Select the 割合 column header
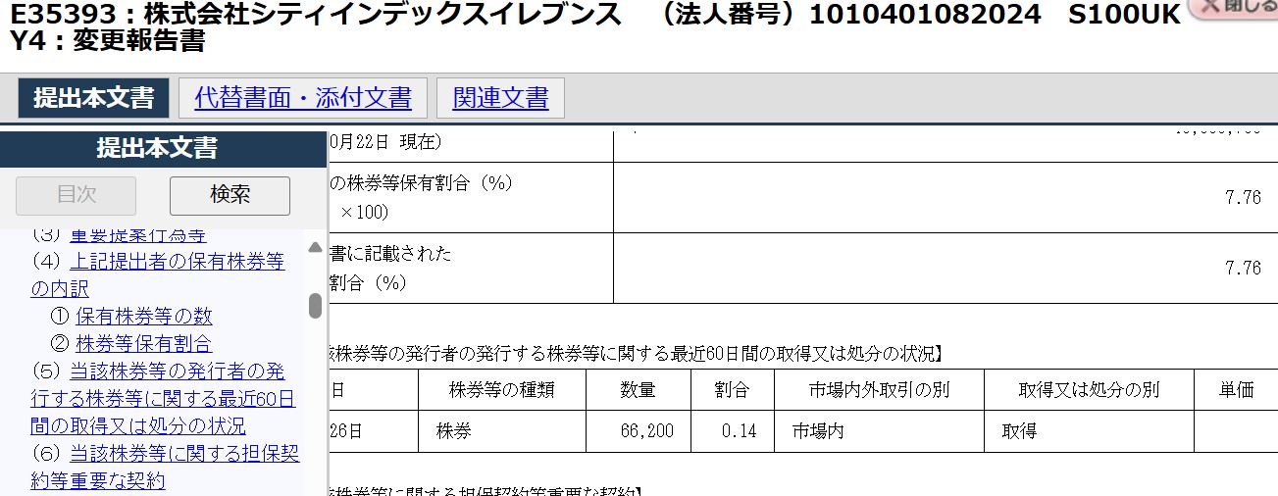Viewport: 1278px width, 496px height. point(732,390)
